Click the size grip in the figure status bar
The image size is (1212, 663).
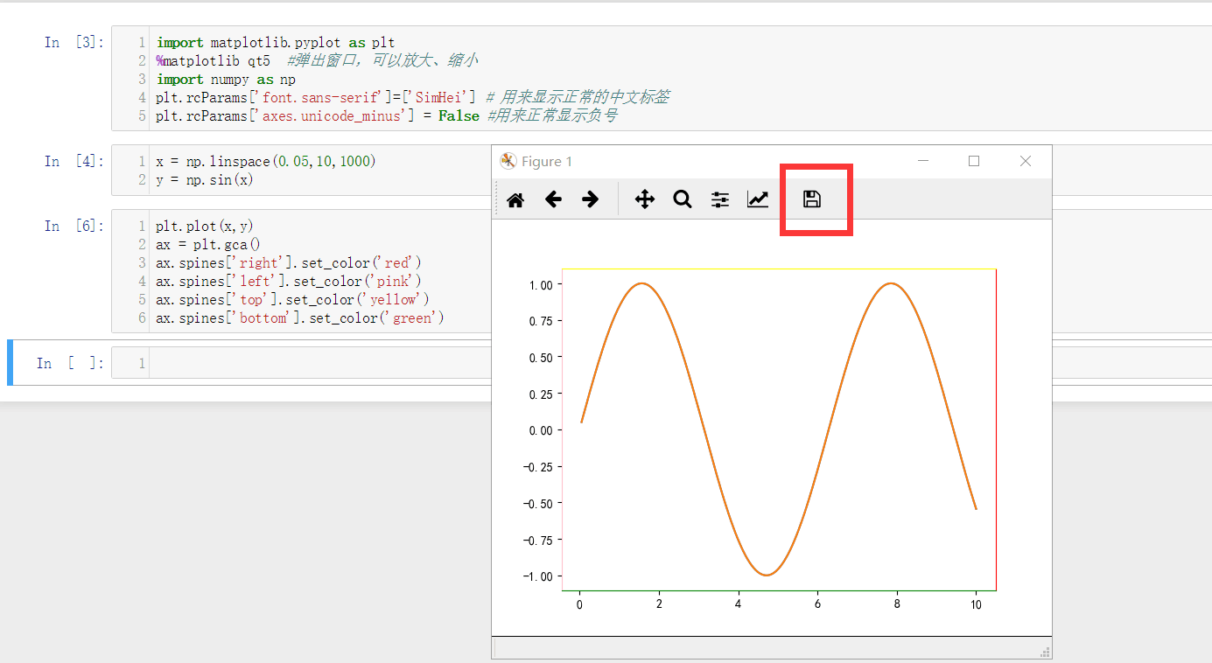1045,651
